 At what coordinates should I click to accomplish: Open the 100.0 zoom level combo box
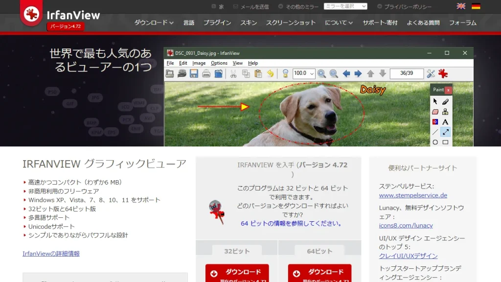tap(303, 73)
